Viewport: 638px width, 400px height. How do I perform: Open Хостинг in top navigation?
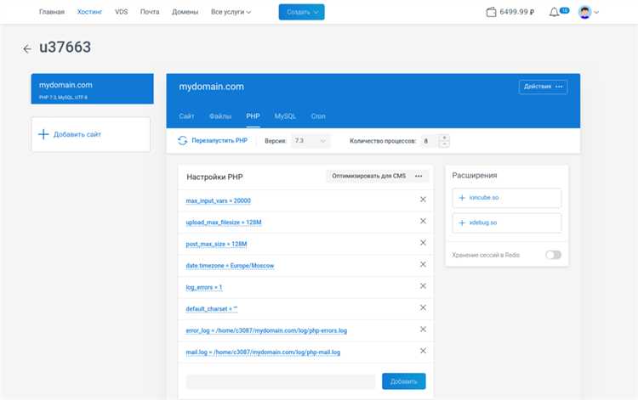[x=89, y=12]
